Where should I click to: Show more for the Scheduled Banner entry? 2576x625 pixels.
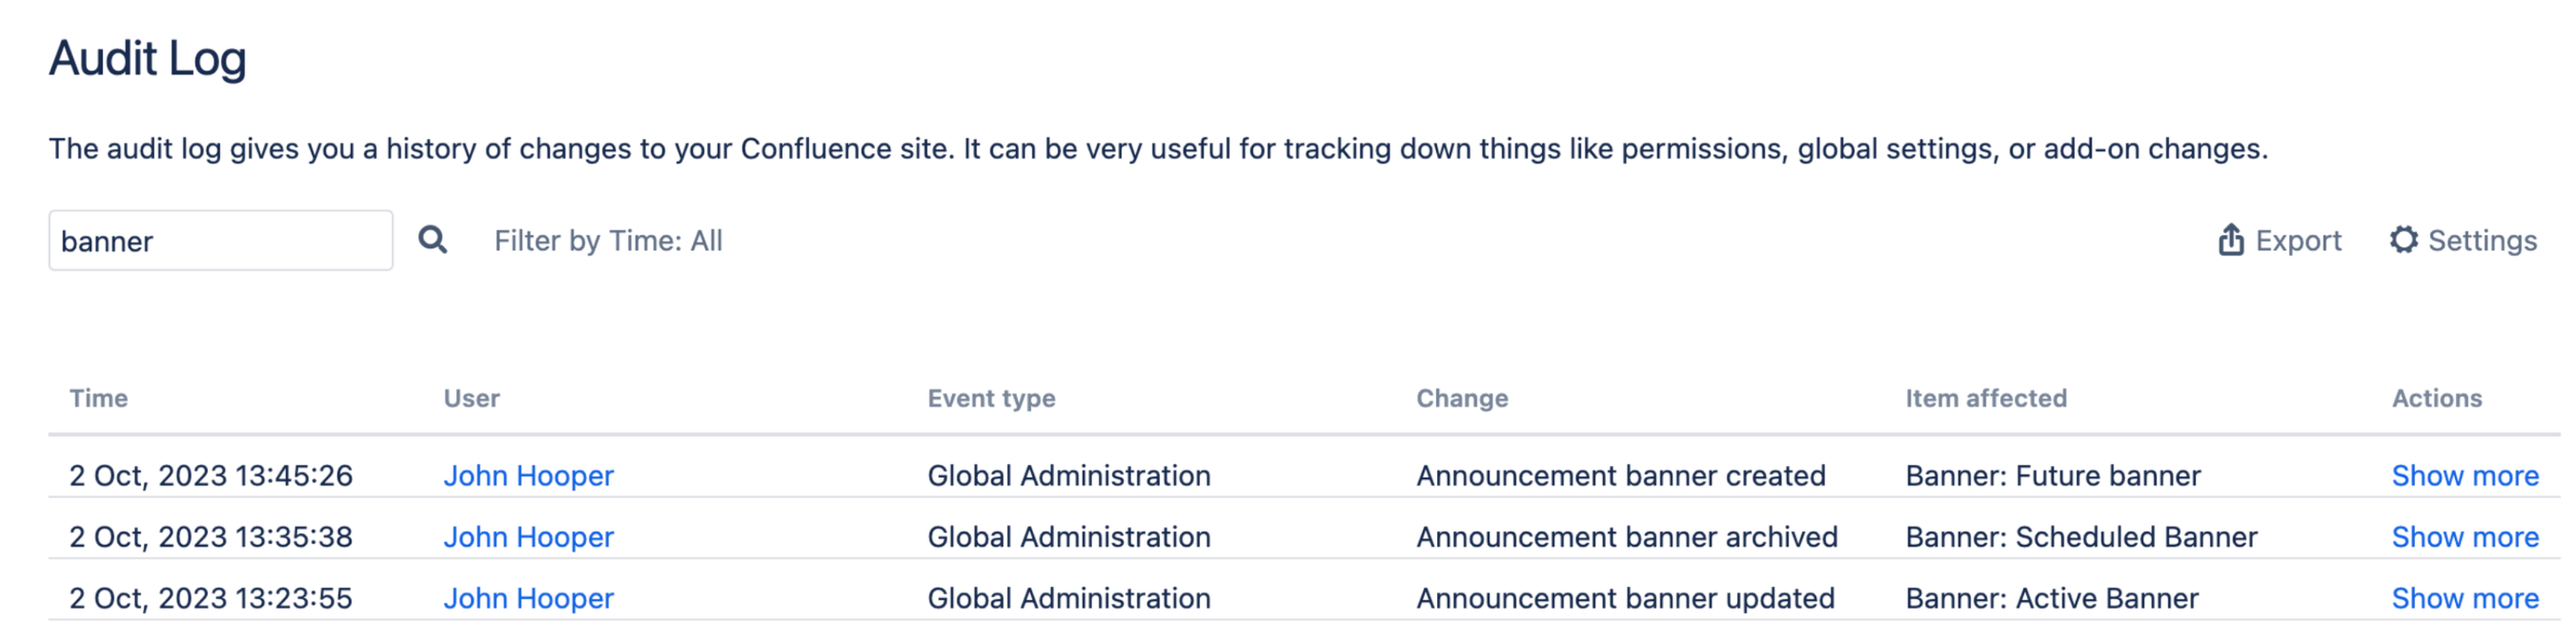2465,537
